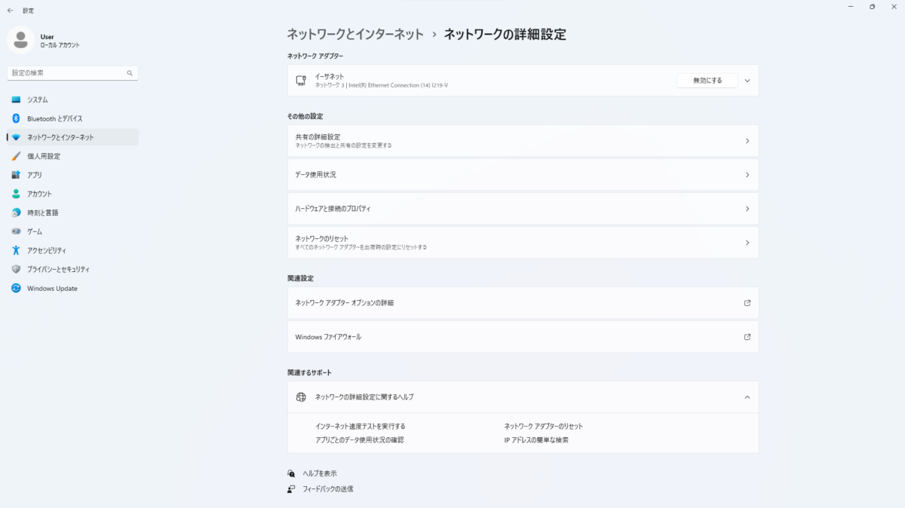Viewport: 905px width, 508px height.
Task: Expand the イーサネット adapter details chevron
Action: click(x=747, y=81)
